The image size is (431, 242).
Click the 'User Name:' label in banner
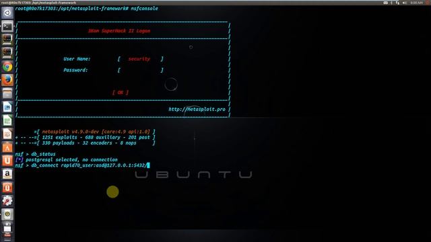(77, 59)
